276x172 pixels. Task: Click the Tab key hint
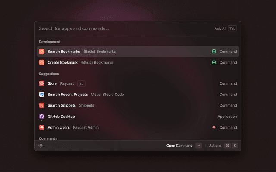232,28
